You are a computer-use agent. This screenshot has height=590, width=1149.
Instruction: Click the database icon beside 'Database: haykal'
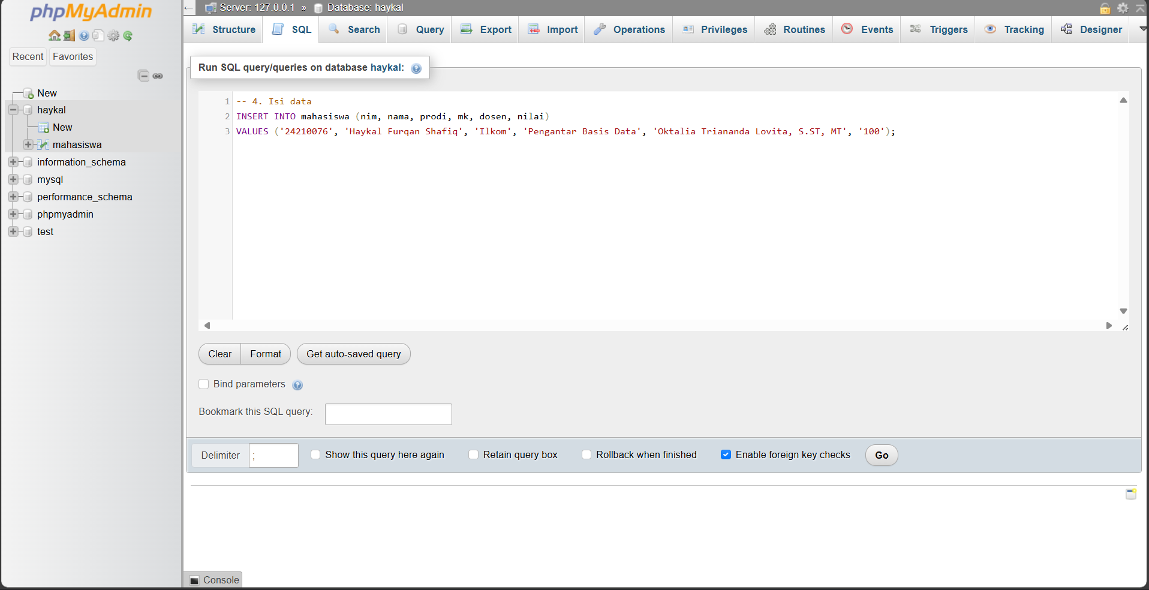click(x=318, y=8)
